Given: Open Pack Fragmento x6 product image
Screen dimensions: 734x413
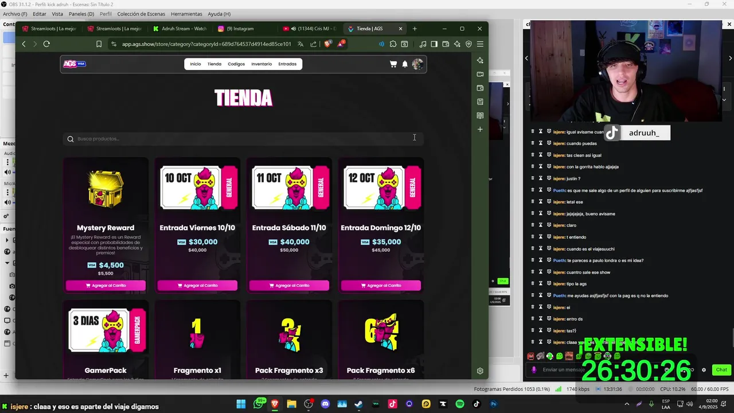Looking at the screenshot, I should tap(381, 332).
